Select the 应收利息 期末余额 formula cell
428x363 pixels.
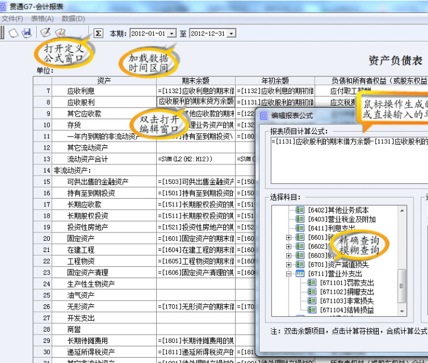pos(196,91)
